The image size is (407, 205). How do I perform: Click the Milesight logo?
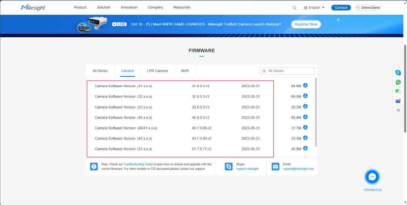point(33,7)
